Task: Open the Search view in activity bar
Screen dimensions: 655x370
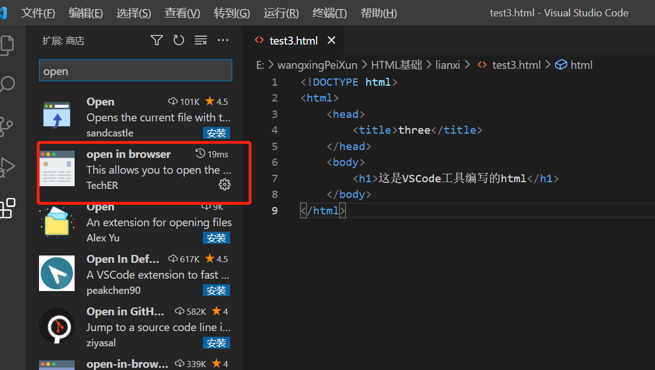Action: coord(7,85)
